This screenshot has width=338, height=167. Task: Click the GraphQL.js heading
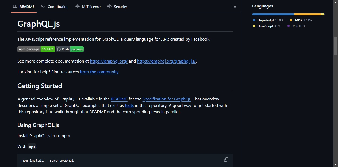pyautogui.click(x=39, y=24)
